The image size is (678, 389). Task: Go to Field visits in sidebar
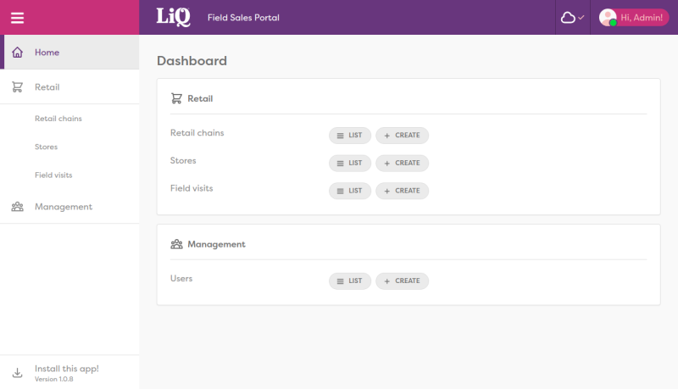(53, 175)
